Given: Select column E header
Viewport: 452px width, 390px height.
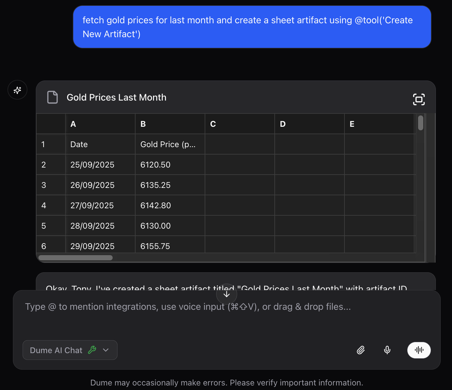Looking at the screenshot, I should (x=379, y=124).
